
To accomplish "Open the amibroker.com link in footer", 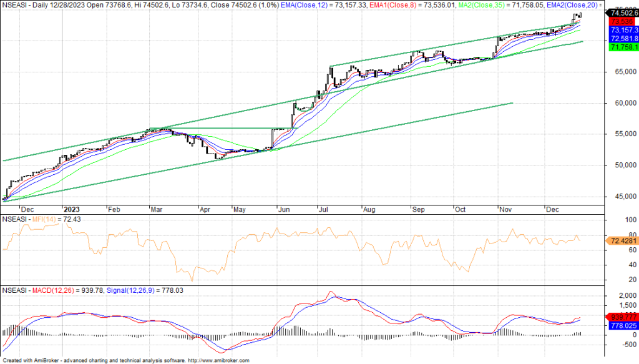I will tap(220, 361).
